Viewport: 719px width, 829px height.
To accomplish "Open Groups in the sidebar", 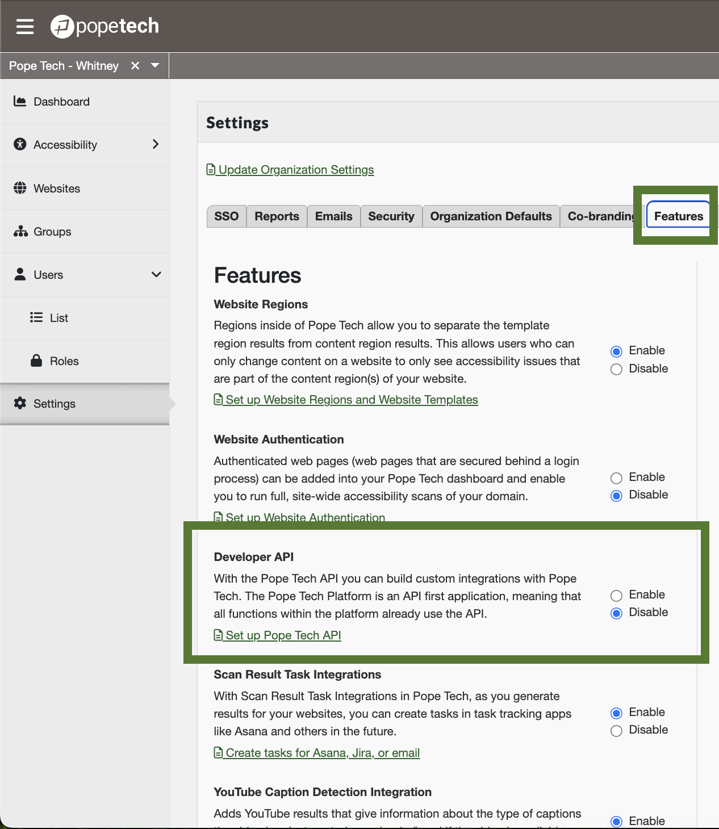I will [x=85, y=232].
